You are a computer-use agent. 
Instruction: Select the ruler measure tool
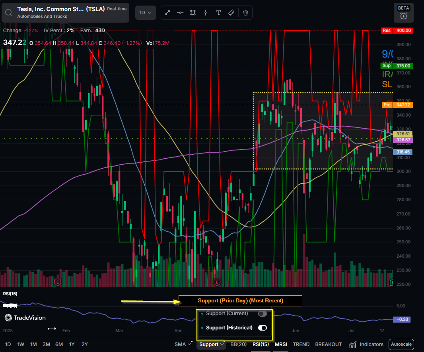(231, 13)
